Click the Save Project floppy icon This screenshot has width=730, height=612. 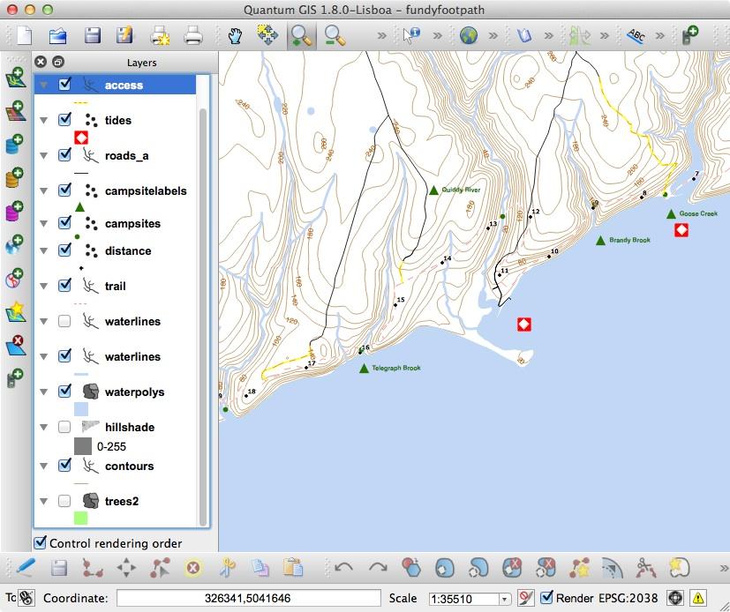(x=92, y=36)
